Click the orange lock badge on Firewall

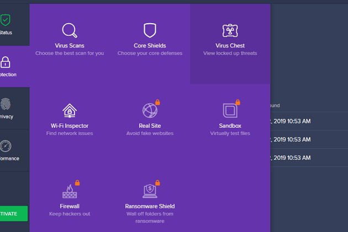77,183
